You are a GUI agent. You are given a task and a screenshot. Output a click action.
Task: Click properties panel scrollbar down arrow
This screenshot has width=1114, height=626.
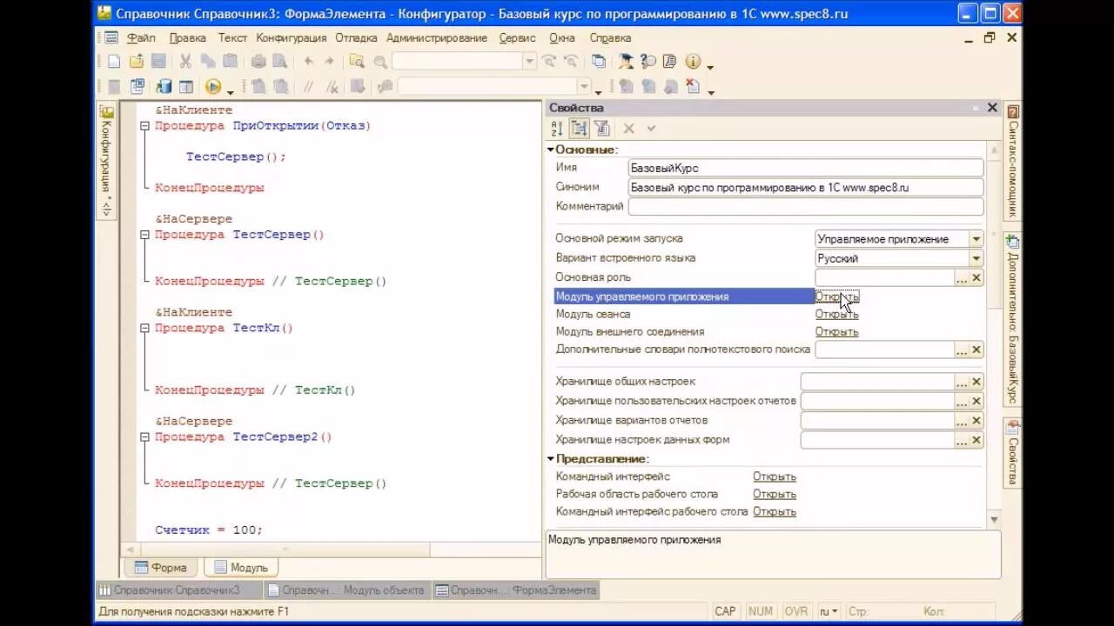click(995, 520)
